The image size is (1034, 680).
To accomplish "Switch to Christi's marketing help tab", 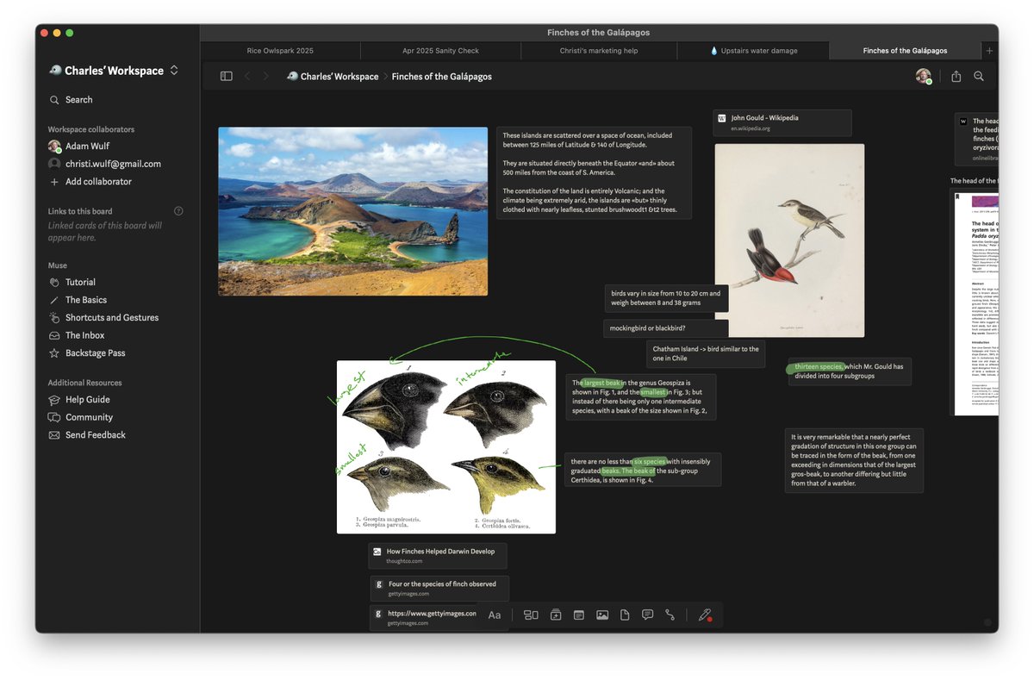I will coord(599,51).
